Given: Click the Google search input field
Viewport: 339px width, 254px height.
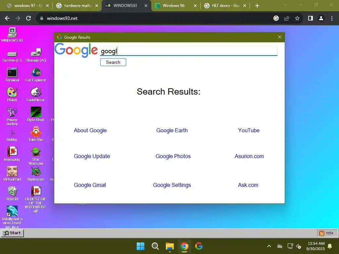Looking at the screenshot, I should (x=188, y=51).
